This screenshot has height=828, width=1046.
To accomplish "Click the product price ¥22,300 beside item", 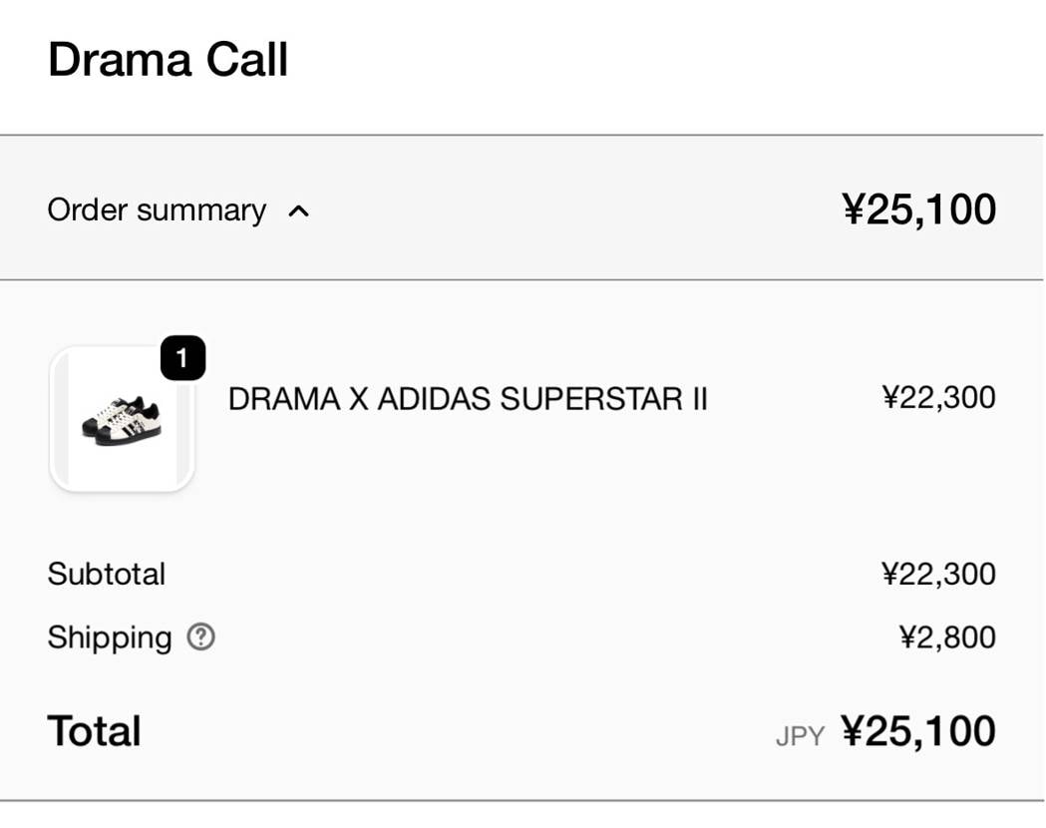I will [938, 398].
